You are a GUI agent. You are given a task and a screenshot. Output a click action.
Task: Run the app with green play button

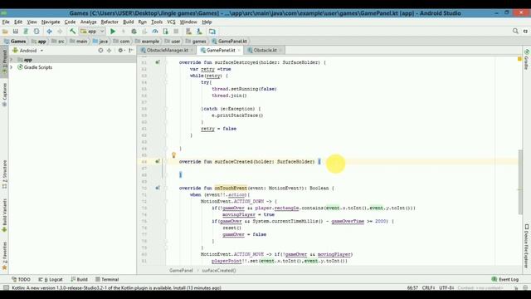click(113, 32)
